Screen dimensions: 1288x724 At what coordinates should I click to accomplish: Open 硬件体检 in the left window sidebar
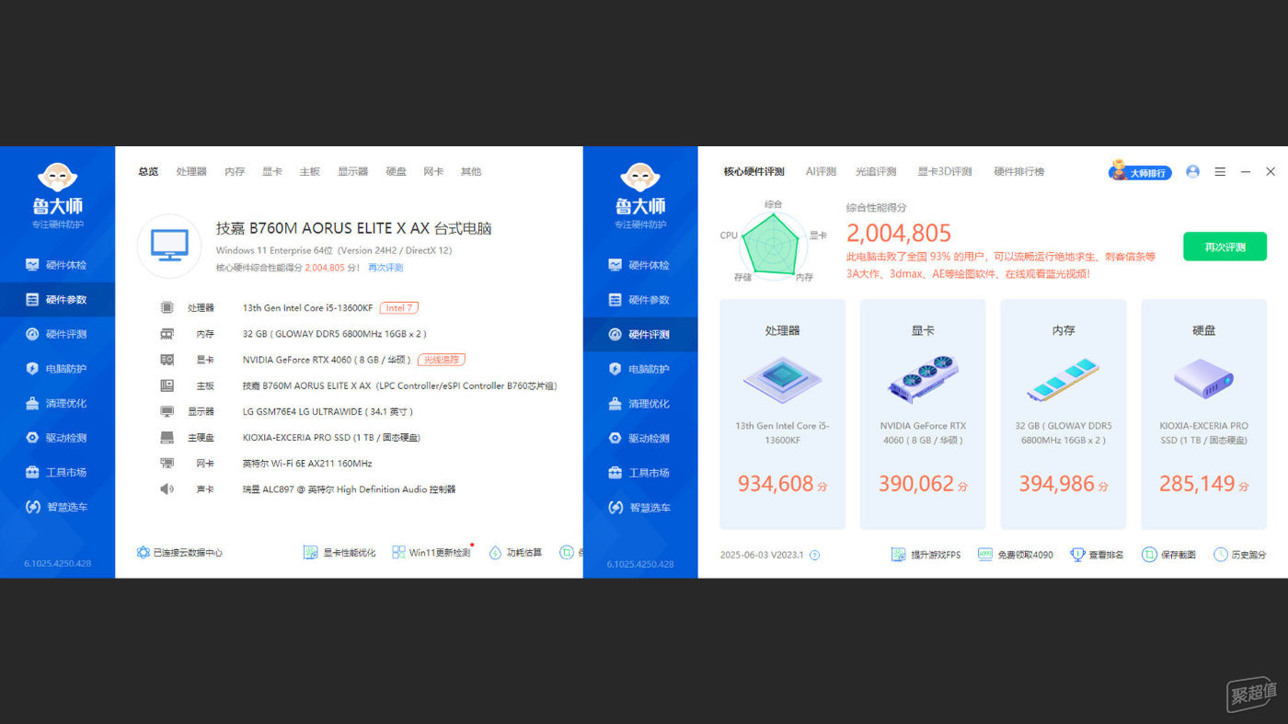[57, 265]
